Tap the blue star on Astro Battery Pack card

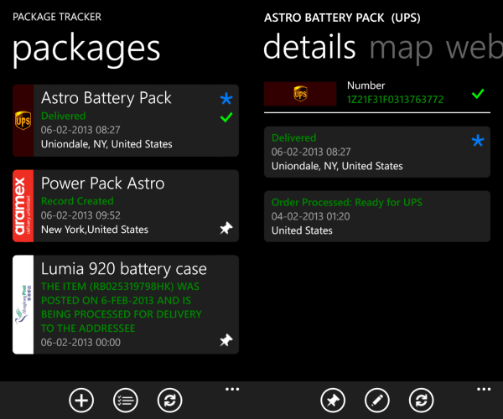click(x=226, y=98)
